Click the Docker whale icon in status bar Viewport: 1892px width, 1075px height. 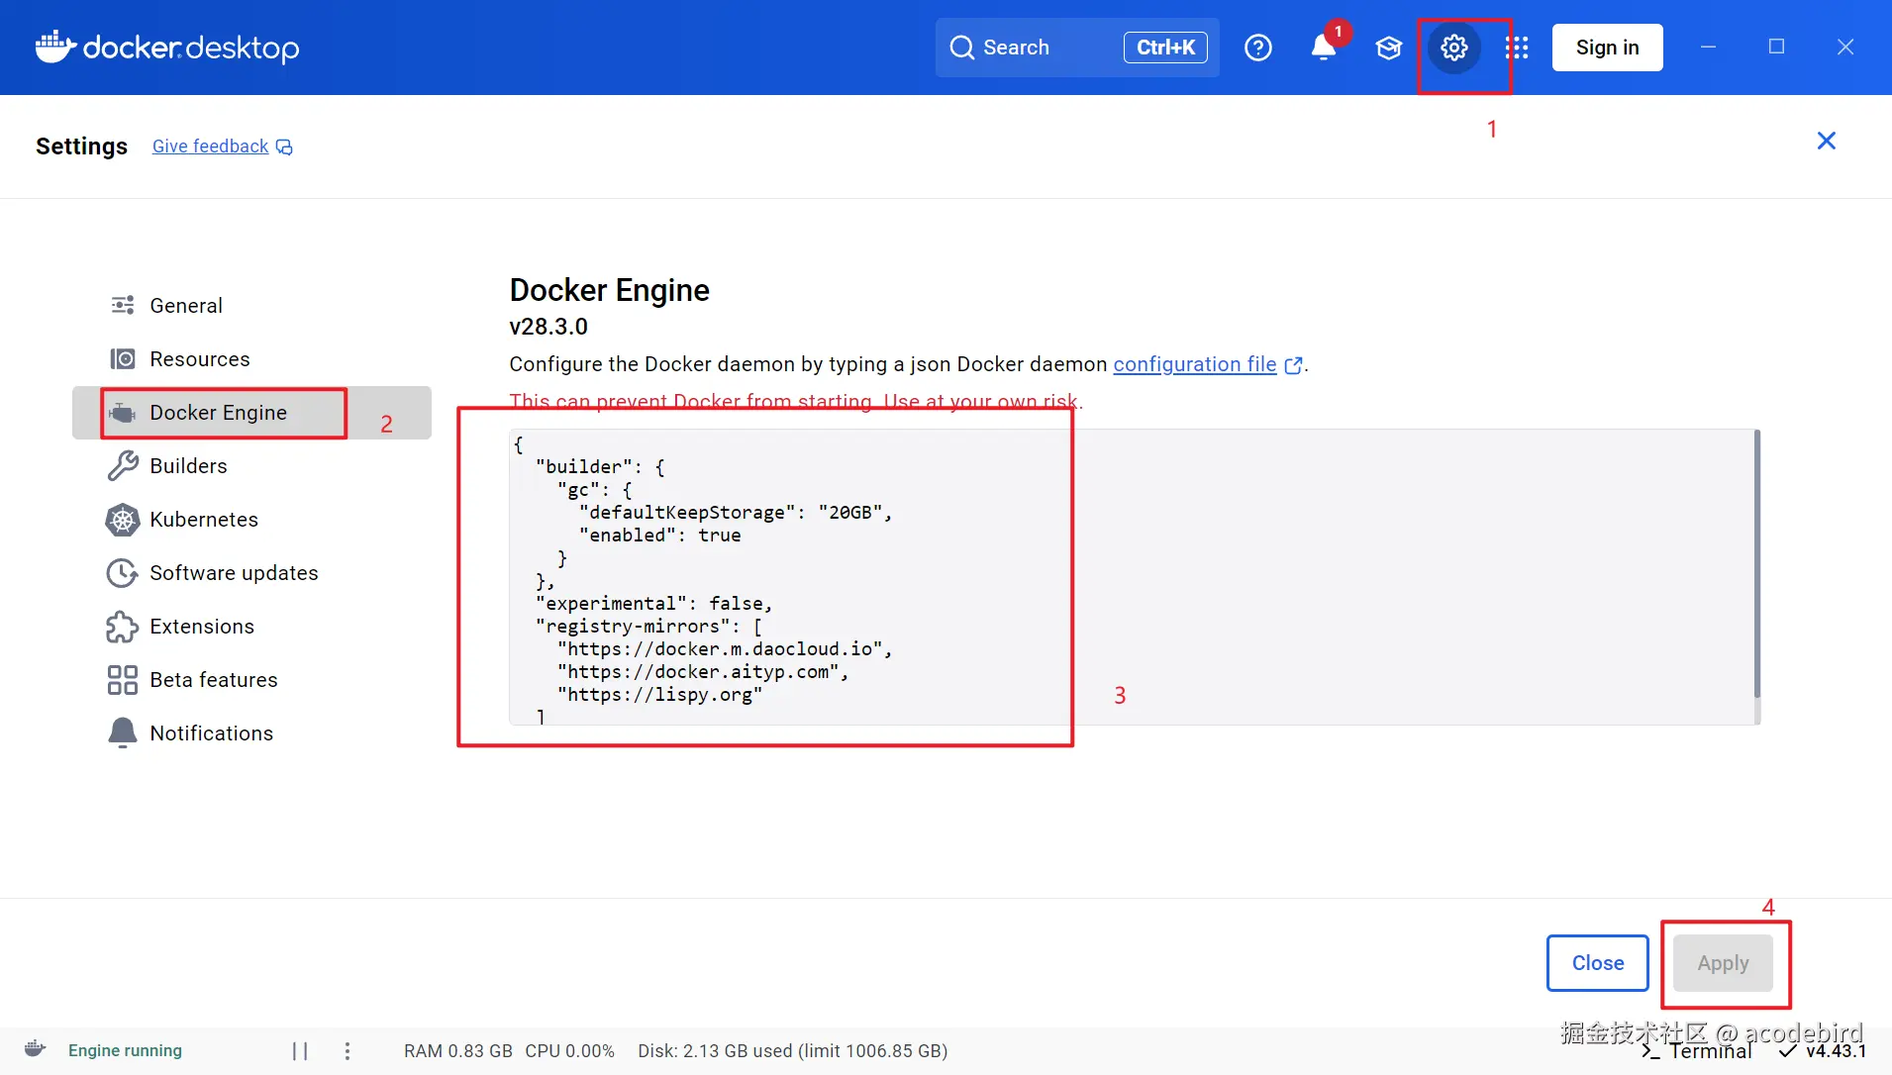pyautogui.click(x=35, y=1049)
